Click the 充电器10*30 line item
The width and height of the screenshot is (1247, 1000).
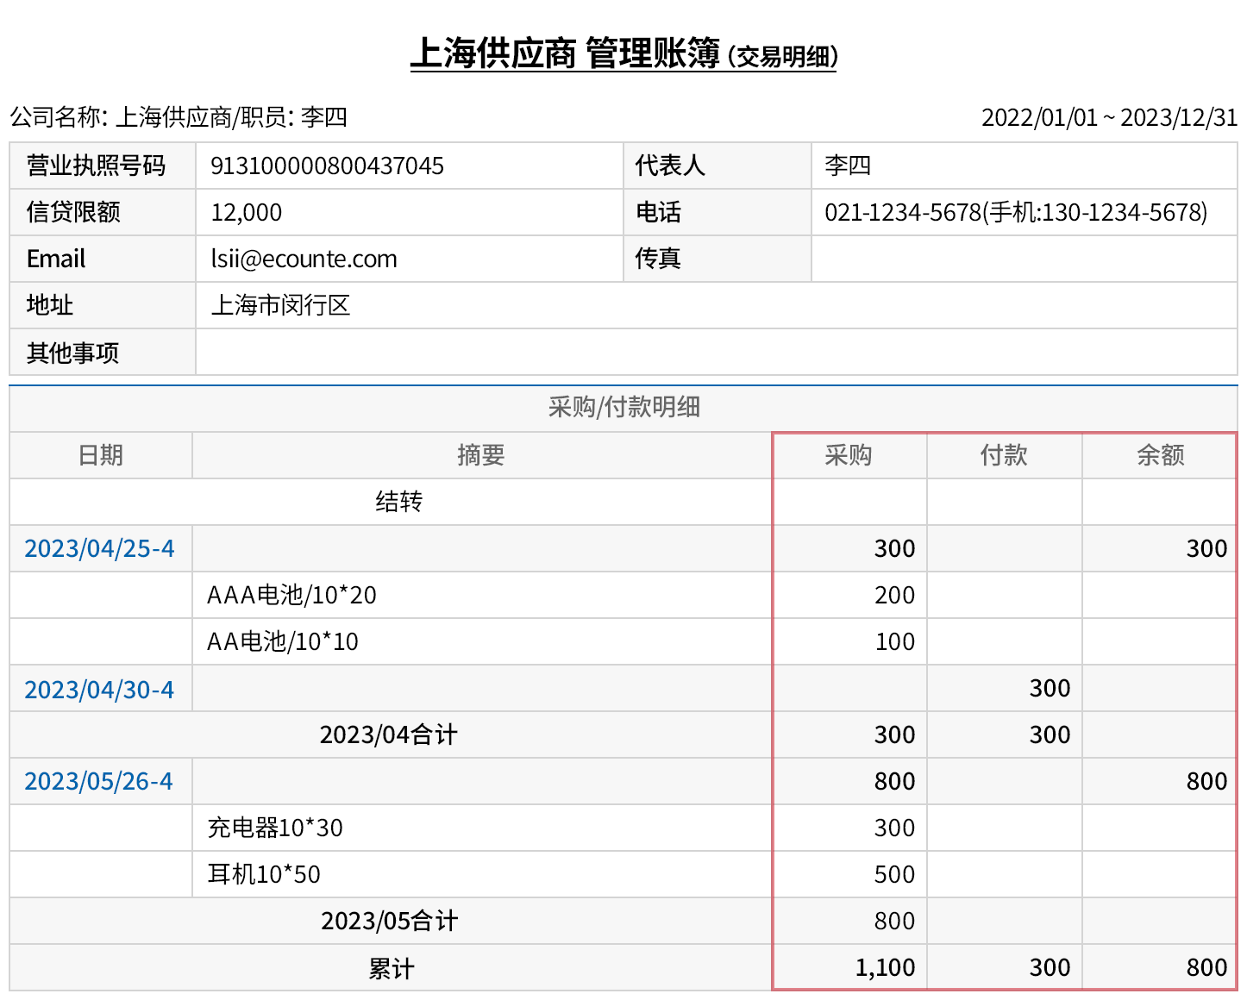click(x=275, y=828)
